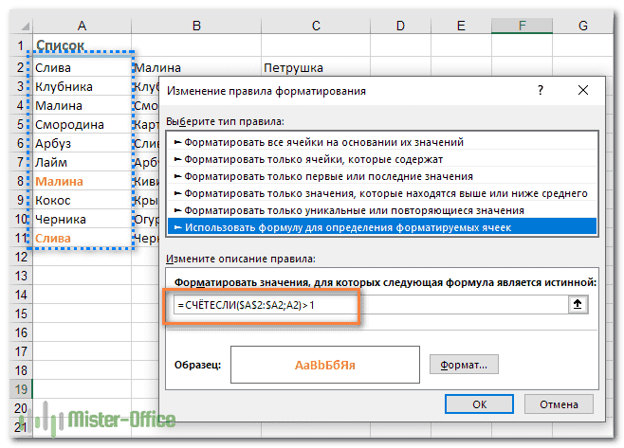Click cell 'Арбуз' in column A

(82, 144)
